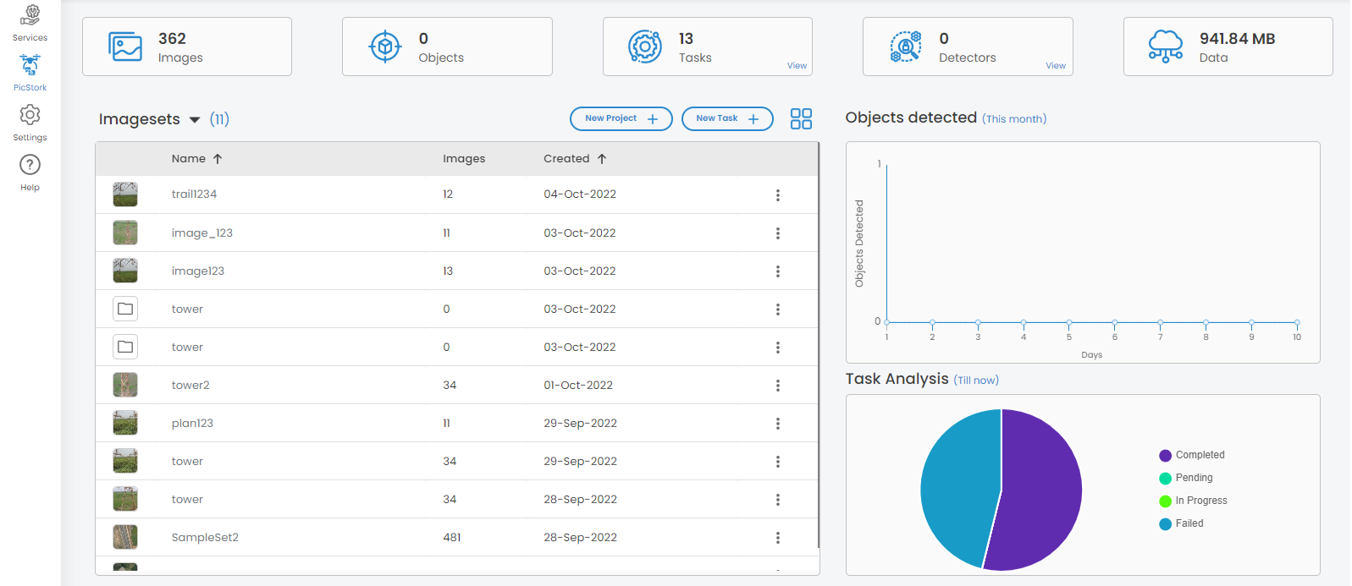
Task: Click the Completed purple legend swatch
Action: point(1166,456)
